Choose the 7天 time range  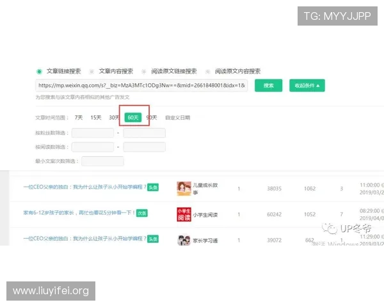pyautogui.click(x=79, y=118)
